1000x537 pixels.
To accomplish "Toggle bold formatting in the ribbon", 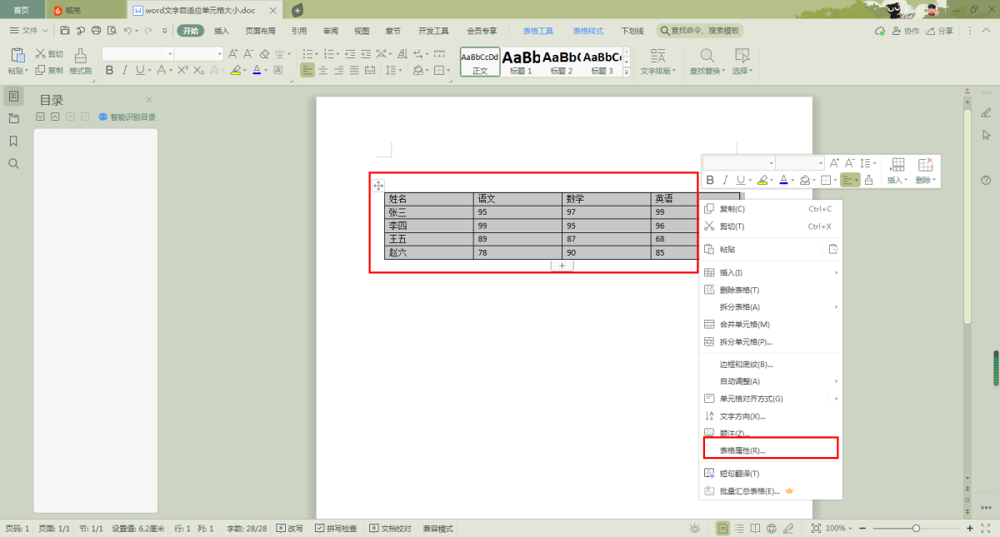I will tap(109, 71).
